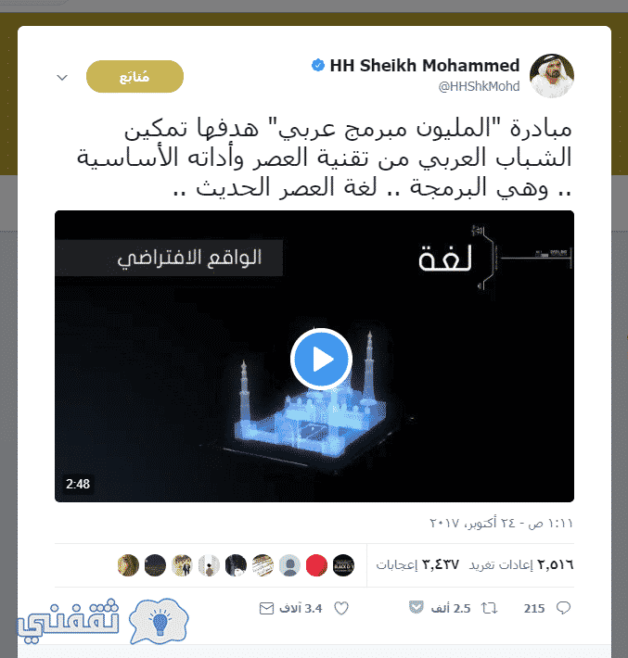The width and height of the screenshot is (628, 658).
Task: Open the HH Sheikh Mohammed name link
Action: tap(424, 66)
